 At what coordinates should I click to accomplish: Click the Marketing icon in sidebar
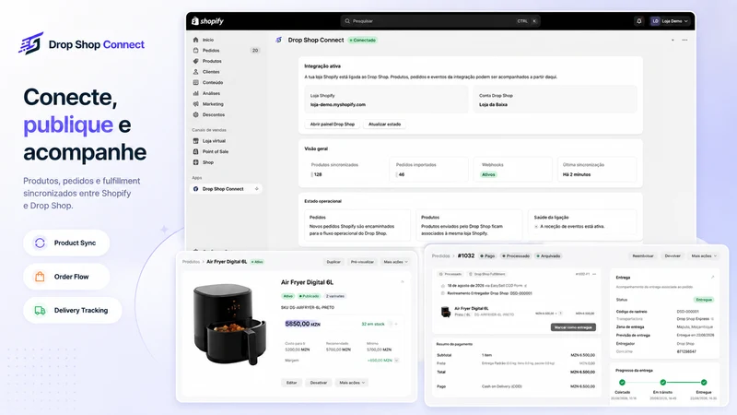196,104
